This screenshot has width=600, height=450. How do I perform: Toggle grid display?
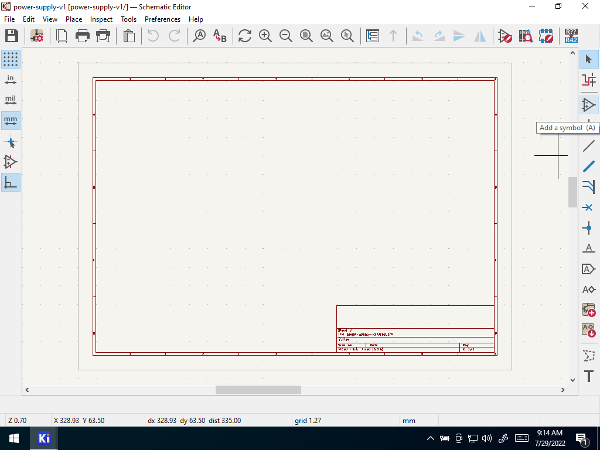[11, 59]
